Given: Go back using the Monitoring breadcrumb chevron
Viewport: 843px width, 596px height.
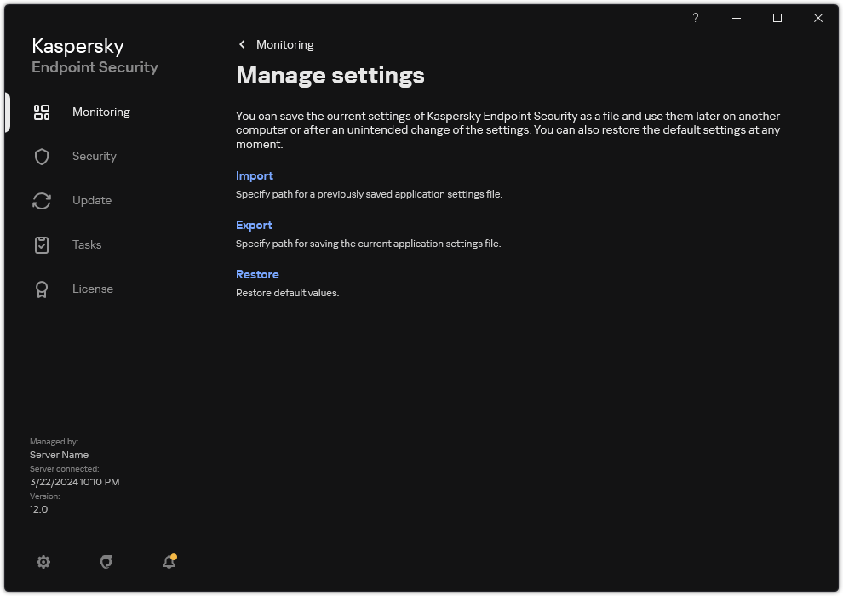Looking at the screenshot, I should [x=242, y=44].
